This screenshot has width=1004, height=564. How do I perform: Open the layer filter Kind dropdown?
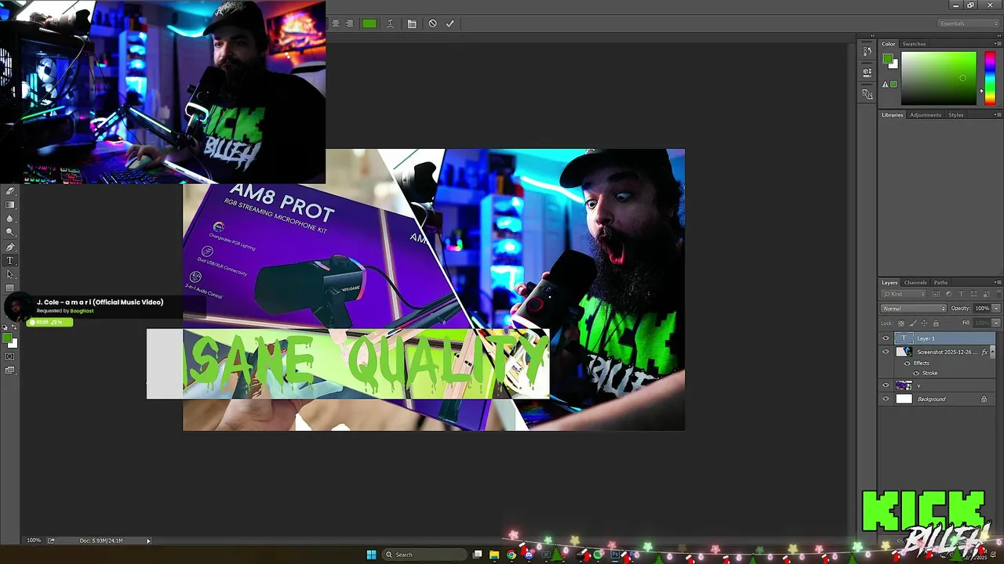click(904, 294)
